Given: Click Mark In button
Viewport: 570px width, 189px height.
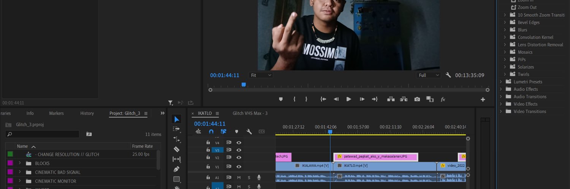Looking at the screenshot, I should pos(294,99).
